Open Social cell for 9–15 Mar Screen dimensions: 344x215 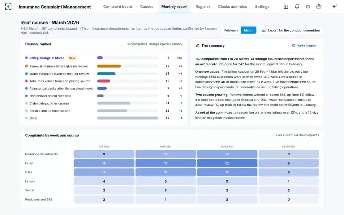tap(165, 191)
